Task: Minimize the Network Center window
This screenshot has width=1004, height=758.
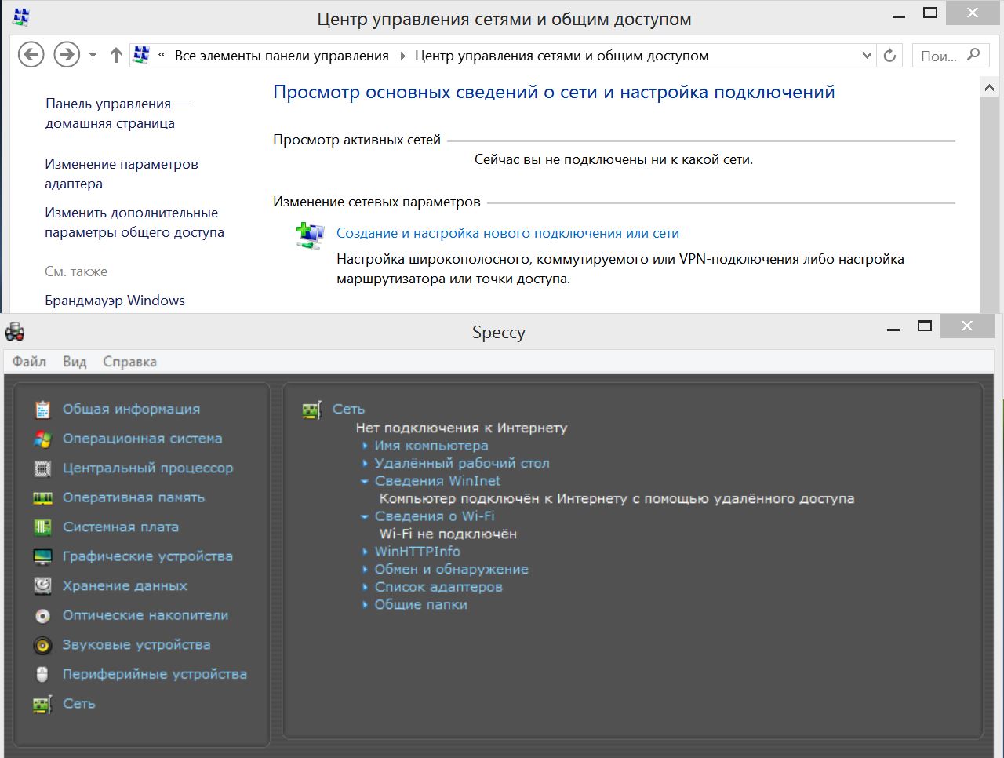Action: (899, 15)
